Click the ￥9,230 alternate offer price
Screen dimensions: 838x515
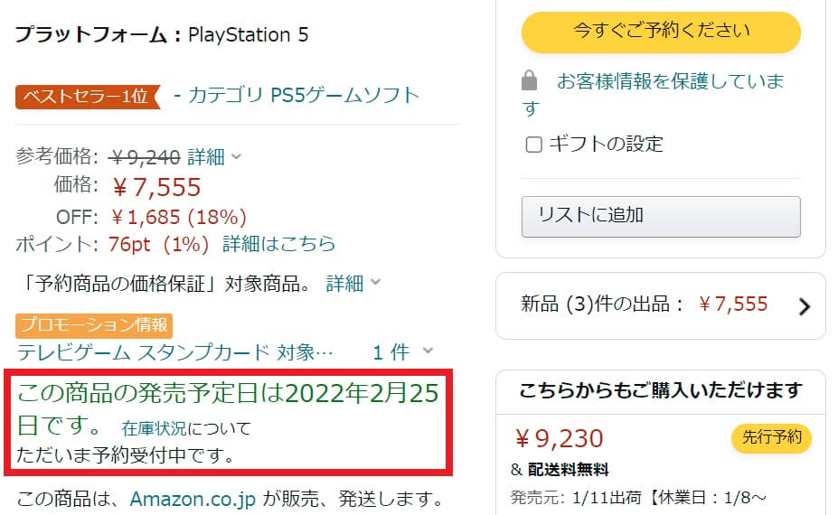[x=559, y=438]
